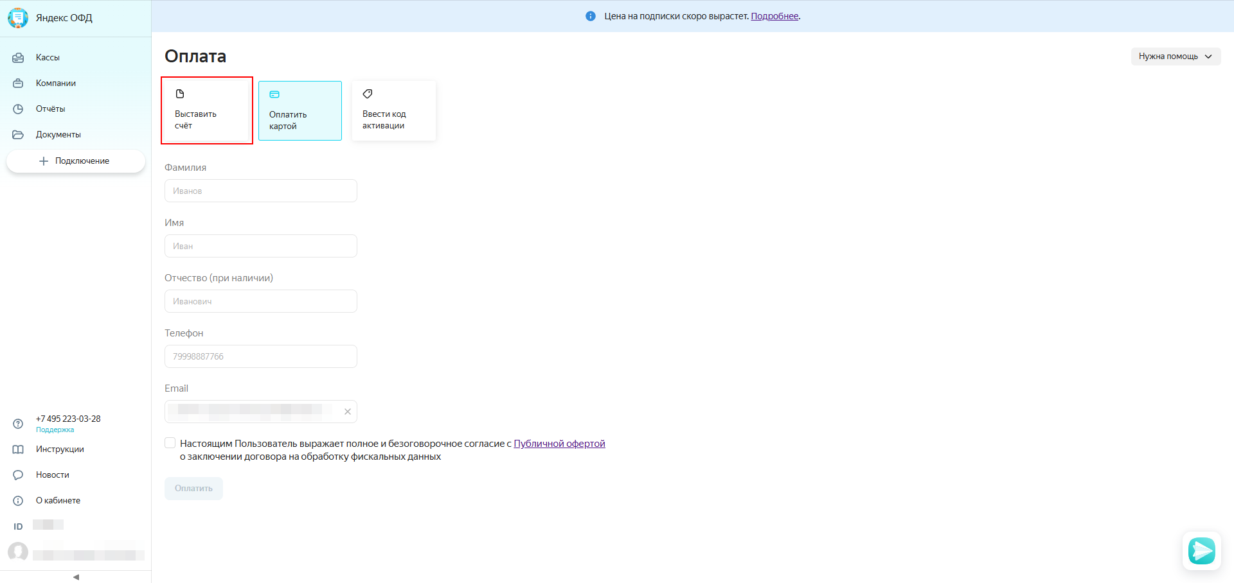Collapse the sidebar with the bottom arrow

[x=76, y=577]
